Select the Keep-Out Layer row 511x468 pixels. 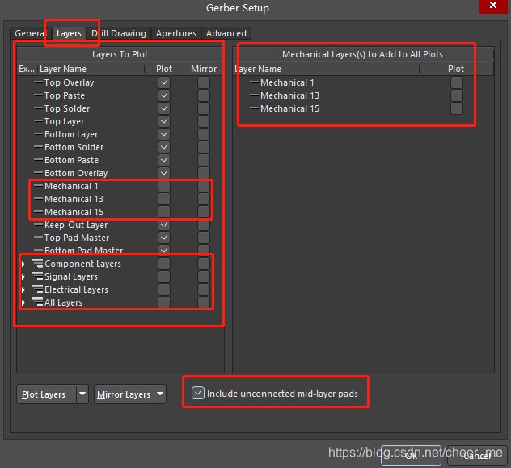pos(76,225)
